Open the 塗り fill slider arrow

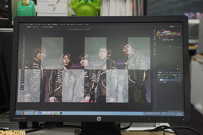tap(182, 77)
